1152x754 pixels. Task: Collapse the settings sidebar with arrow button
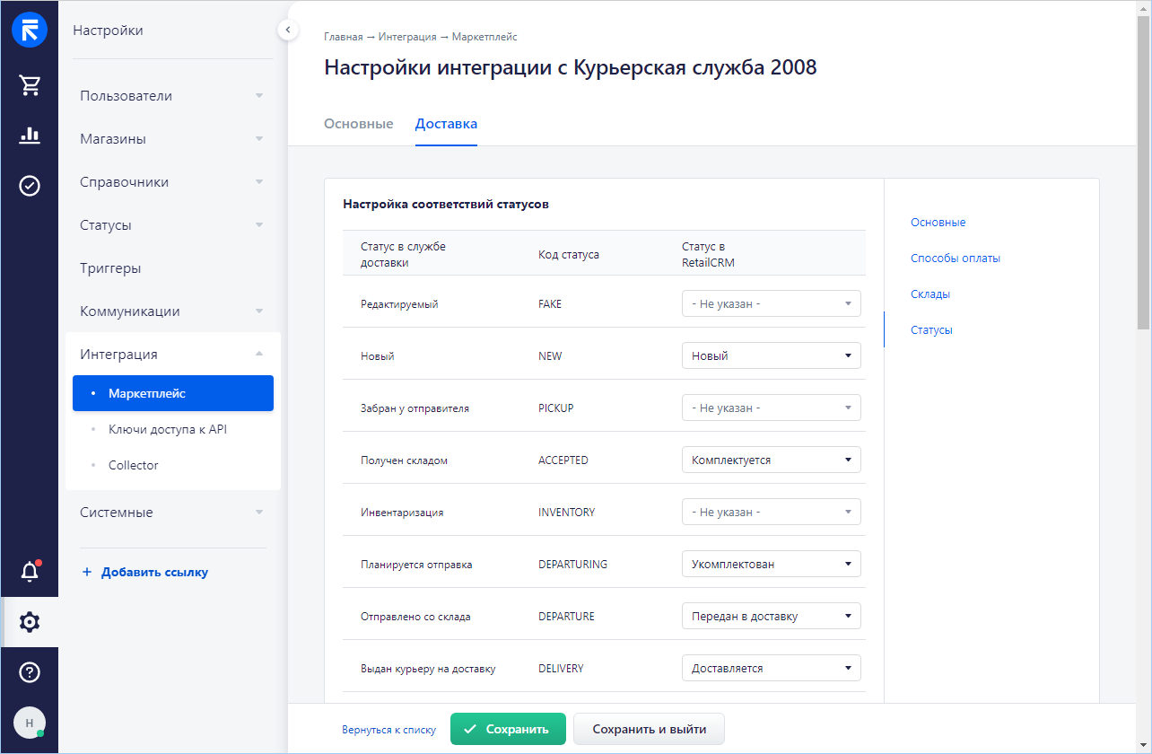[287, 31]
